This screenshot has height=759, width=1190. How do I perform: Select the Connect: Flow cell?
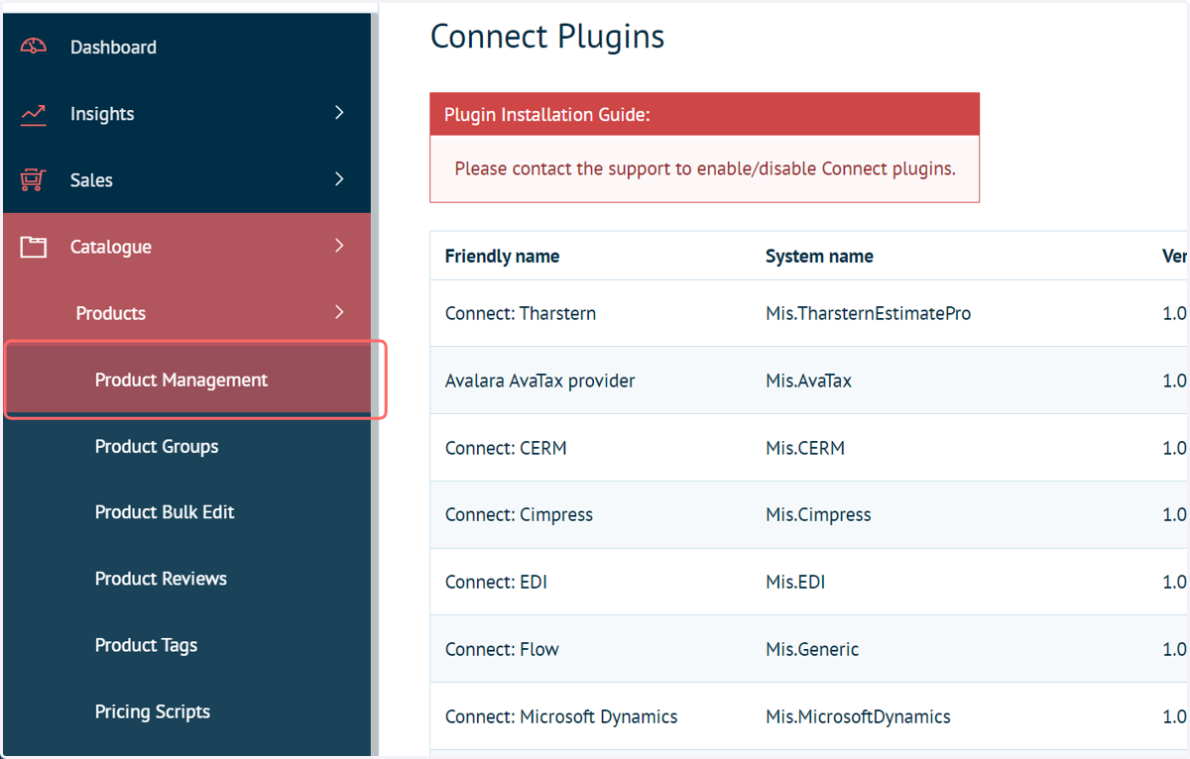[x=502, y=650]
